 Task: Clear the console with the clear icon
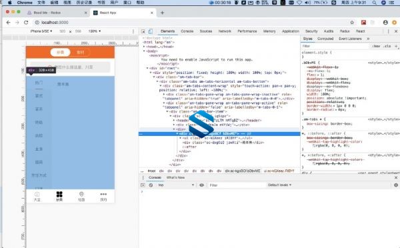[x=151, y=185]
